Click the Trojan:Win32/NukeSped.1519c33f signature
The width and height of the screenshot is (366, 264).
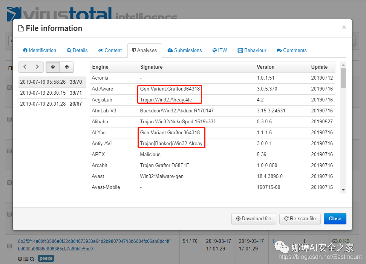(x=178, y=122)
